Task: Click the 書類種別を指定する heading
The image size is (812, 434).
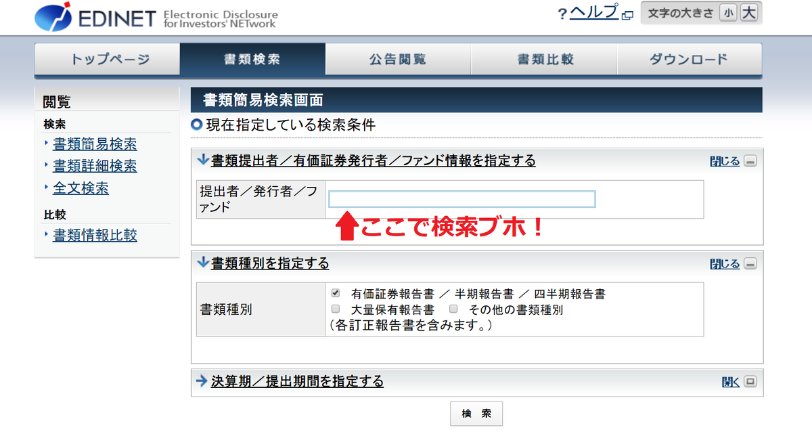Action: pos(270,263)
